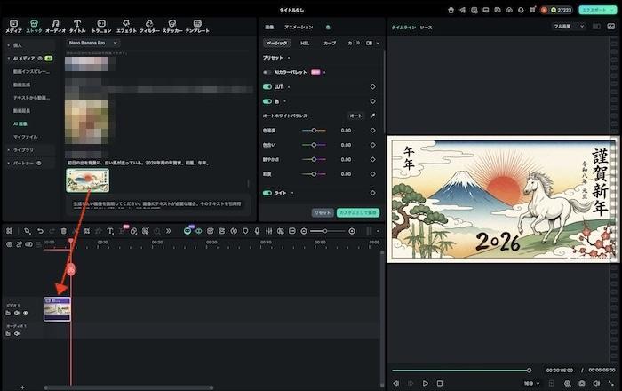Toggle the LUT switch
This screenshot has width=622, height=391.
267,87
